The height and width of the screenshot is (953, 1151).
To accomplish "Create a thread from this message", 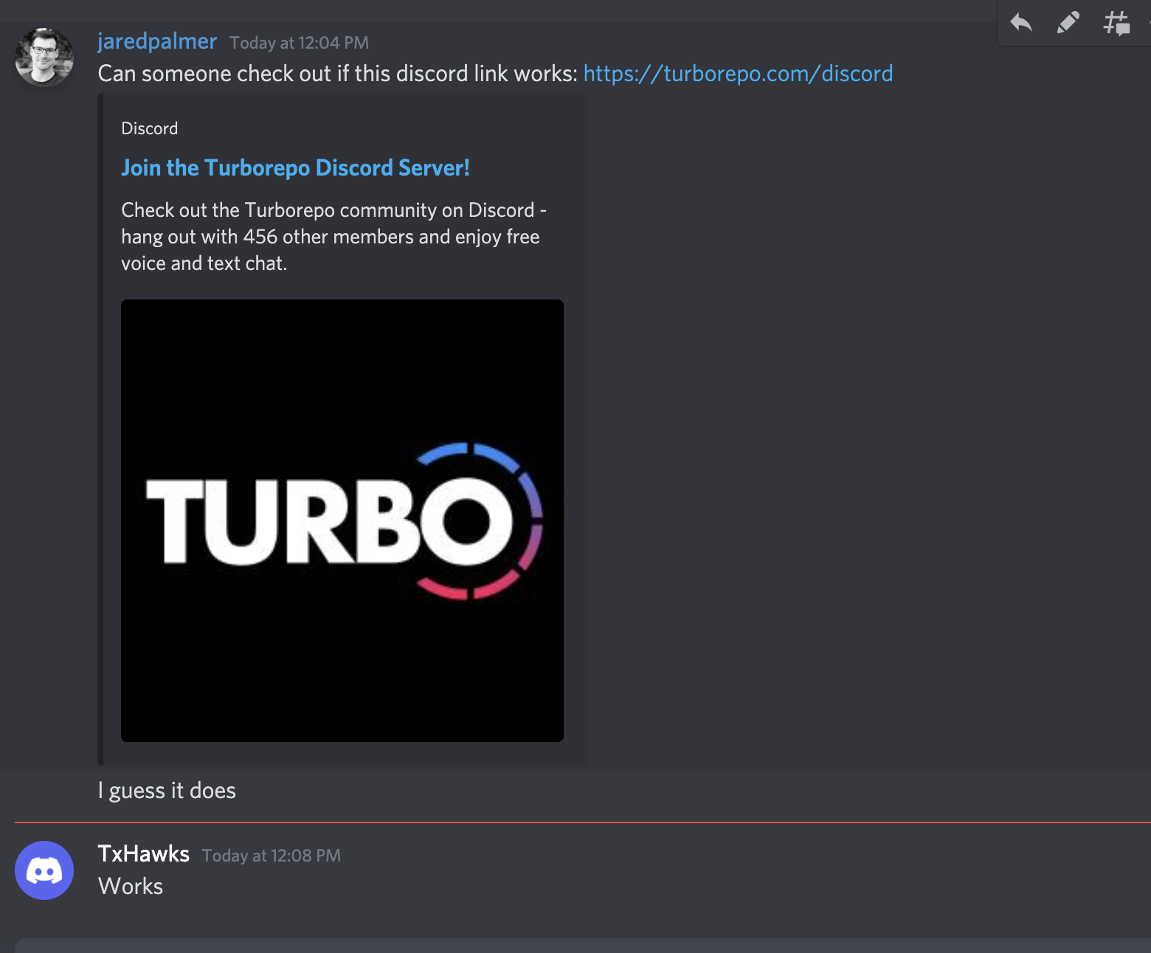I will click(1116, 22).
